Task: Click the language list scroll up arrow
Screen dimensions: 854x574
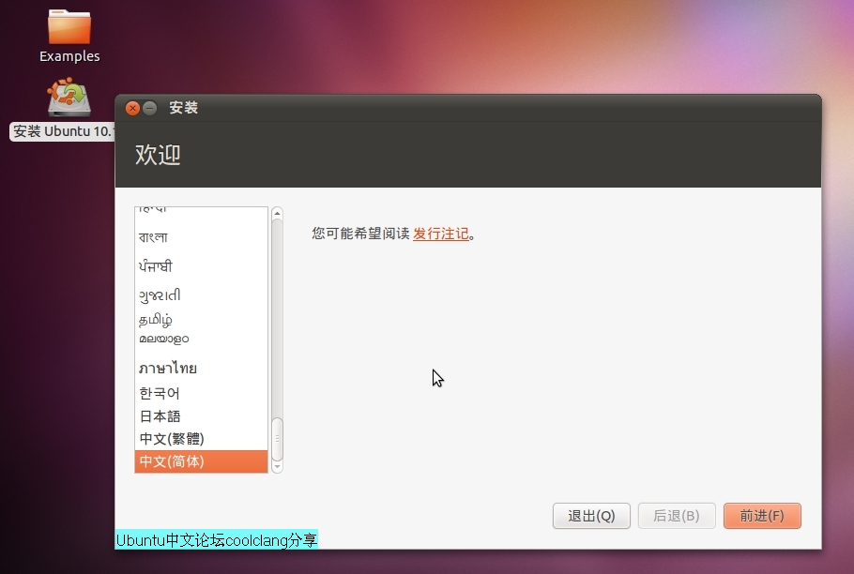Action: (x=277, y=213)
